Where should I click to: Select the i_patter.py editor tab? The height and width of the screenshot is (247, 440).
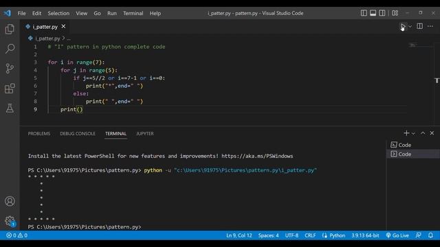pos(45,27)
